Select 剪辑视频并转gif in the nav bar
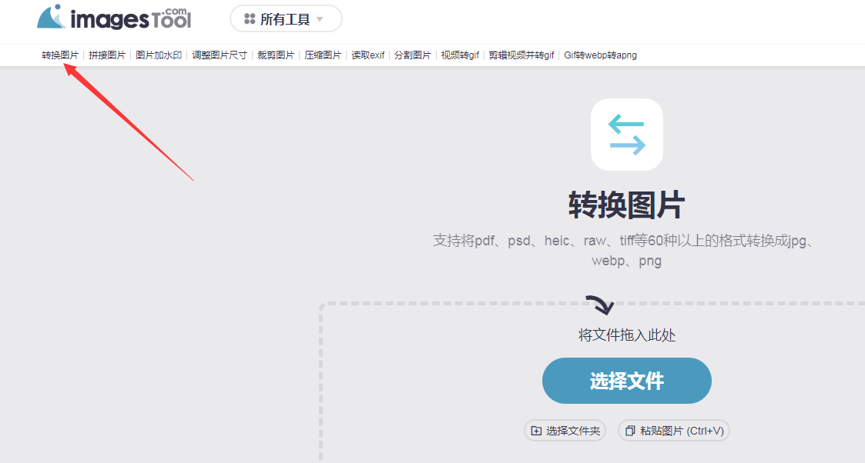This screenshot has height=463, width=865. (521, 55)
